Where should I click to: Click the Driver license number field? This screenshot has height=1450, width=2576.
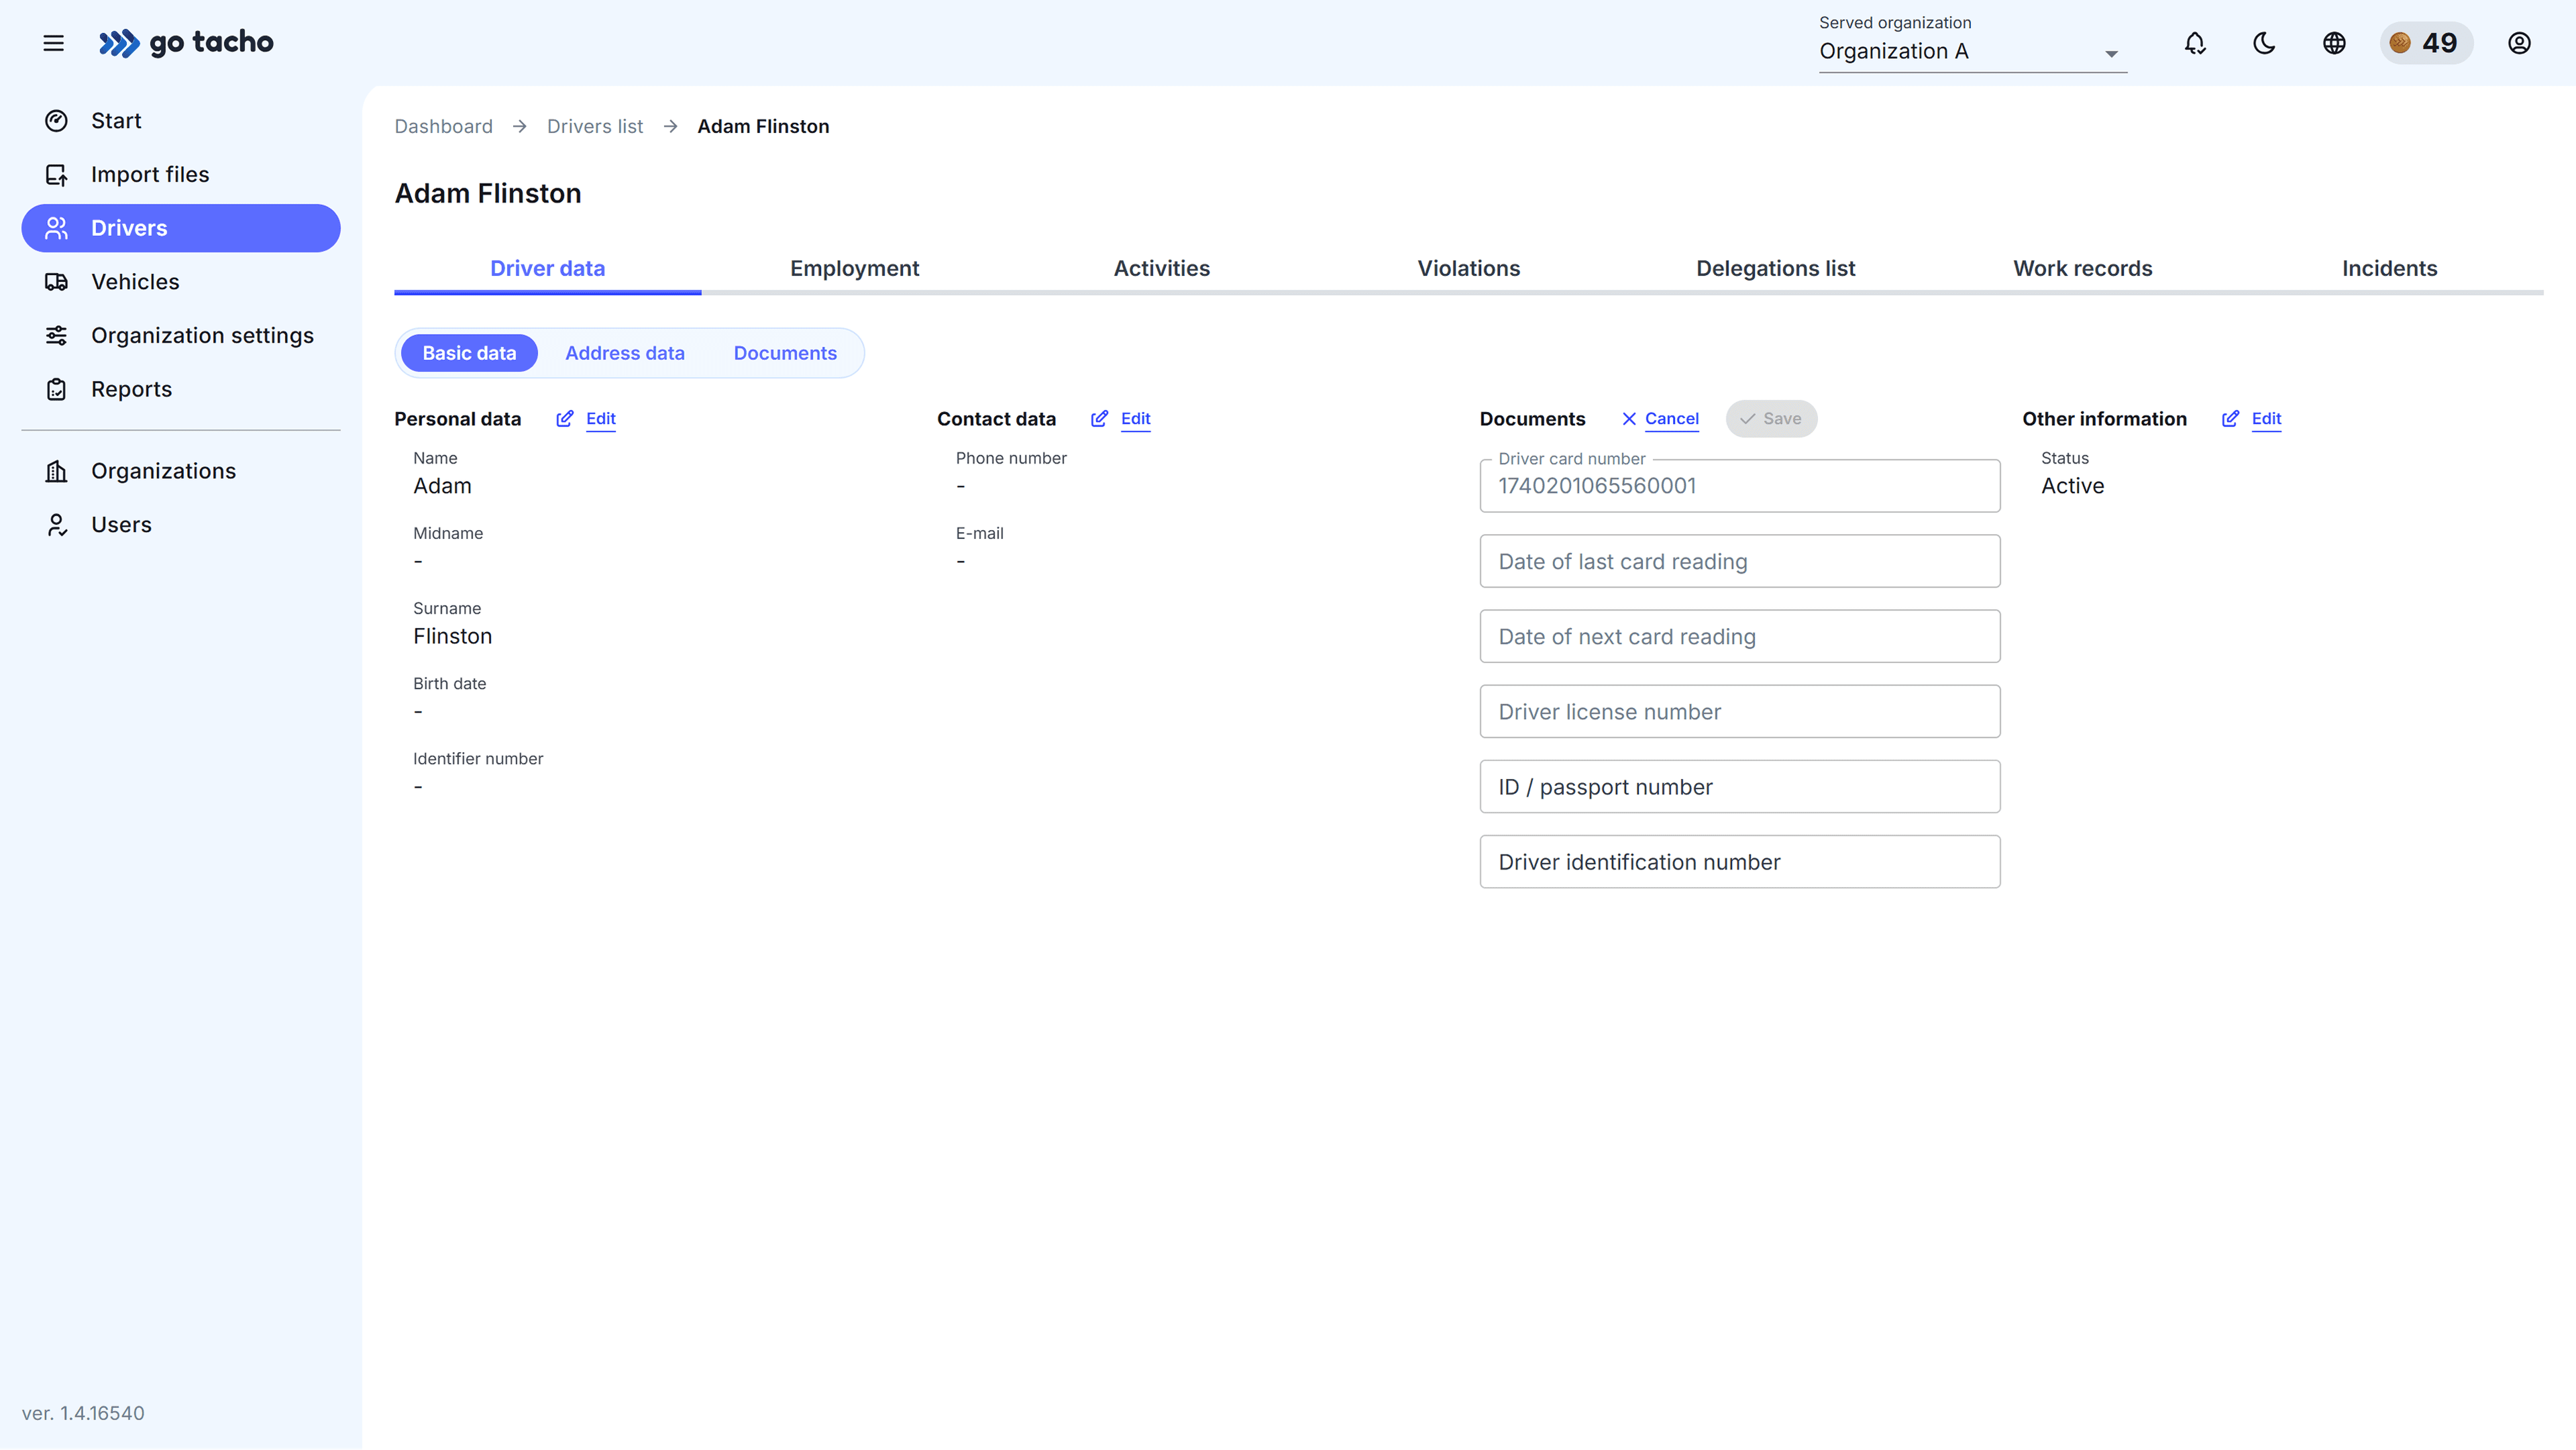[1739, 712]
